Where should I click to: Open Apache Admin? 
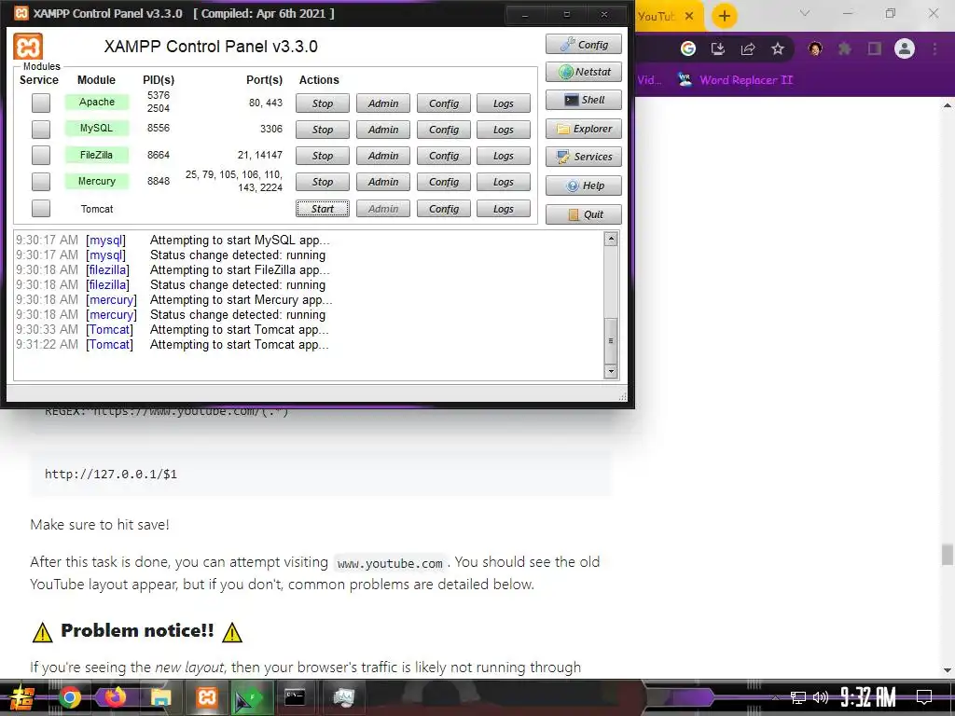383,103
